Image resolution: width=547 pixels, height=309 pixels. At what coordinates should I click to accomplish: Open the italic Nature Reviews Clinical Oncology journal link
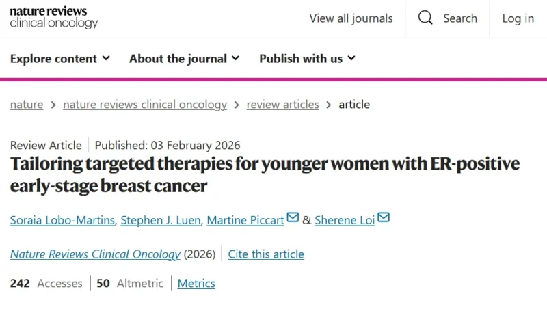tap(95, 254)
